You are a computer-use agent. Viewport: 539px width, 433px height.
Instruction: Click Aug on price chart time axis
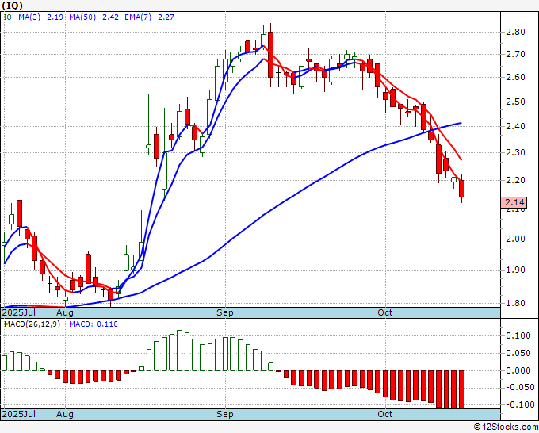click(x=65, y=312)
